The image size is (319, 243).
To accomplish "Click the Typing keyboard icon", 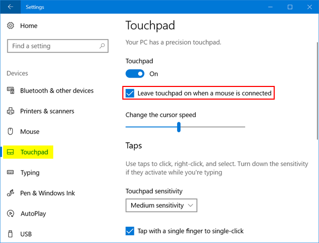I will point(11,173).
